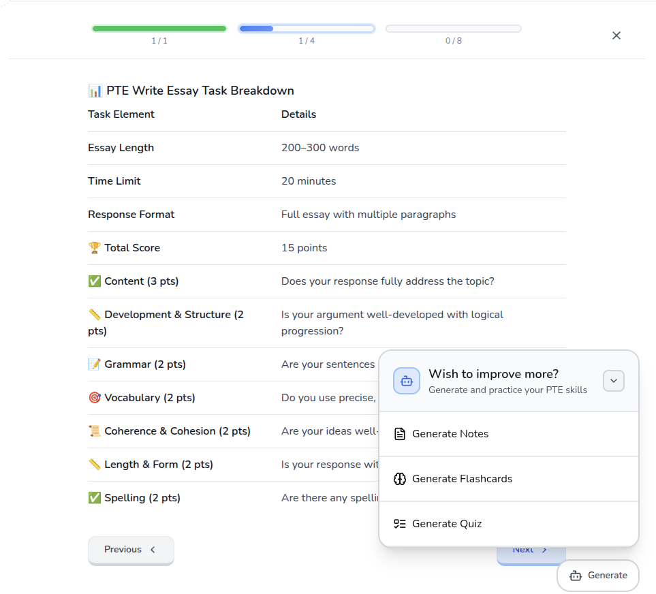Click the blue 1/4 progress bar
656x594 pixels.
coord(307,29)
